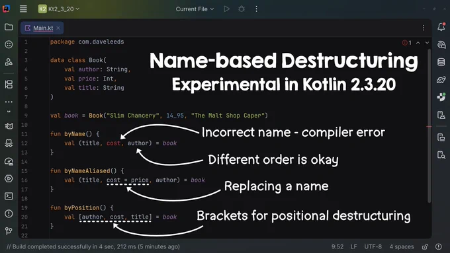
Task: Show more tool windows ellipsis
Action: point(9,102)
